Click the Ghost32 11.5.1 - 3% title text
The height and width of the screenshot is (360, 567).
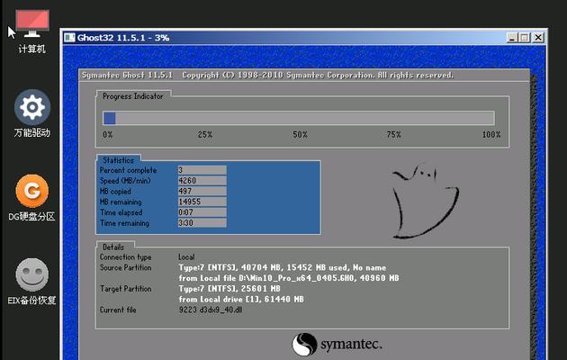click(123, 38)
